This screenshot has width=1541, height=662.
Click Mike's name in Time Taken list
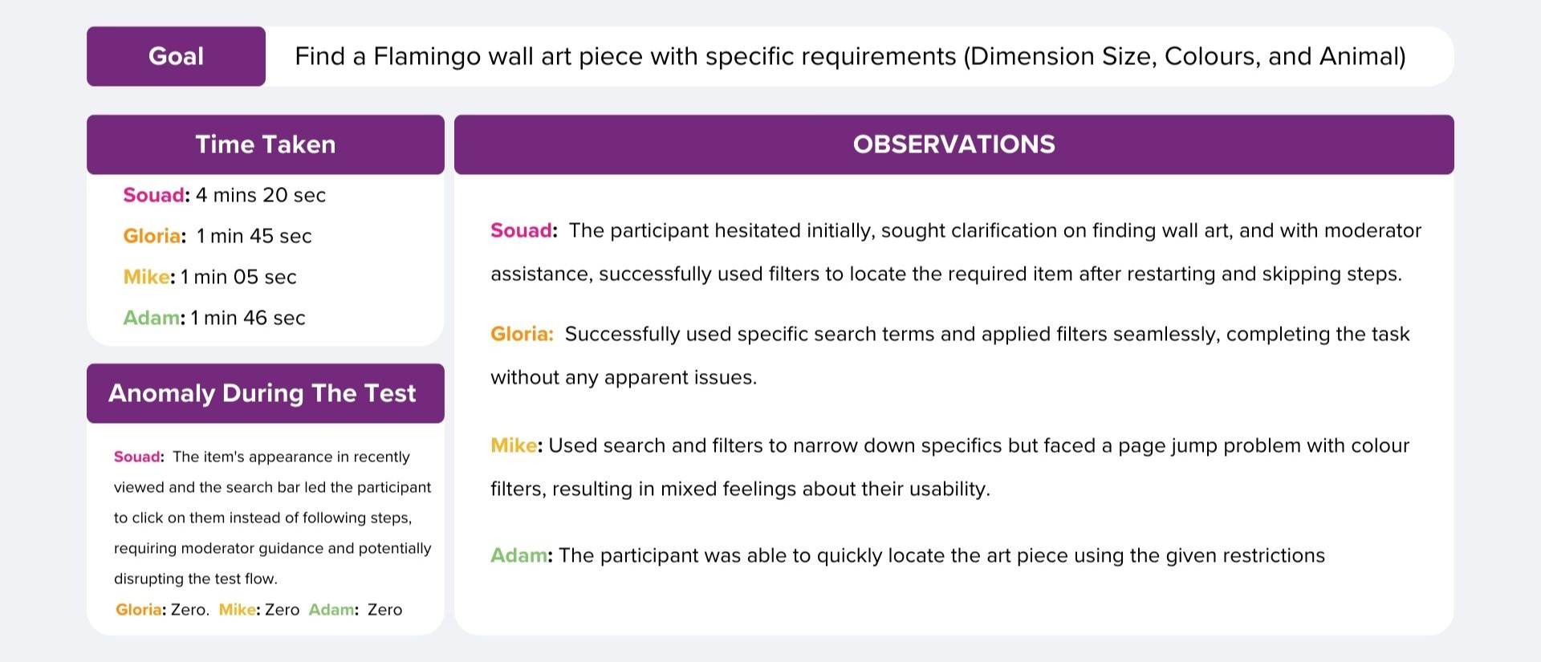146,277
